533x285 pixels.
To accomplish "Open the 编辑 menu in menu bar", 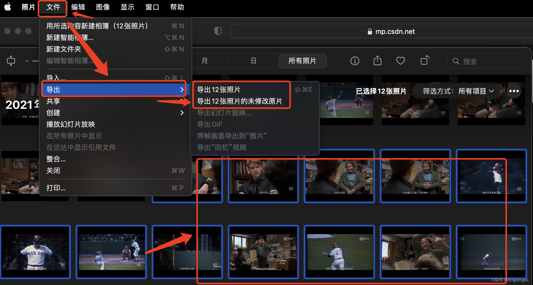I will (78, 7).
